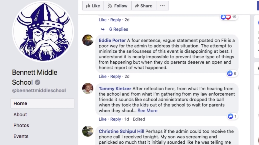Click the verified badge next to School

[x=37, y=82]
